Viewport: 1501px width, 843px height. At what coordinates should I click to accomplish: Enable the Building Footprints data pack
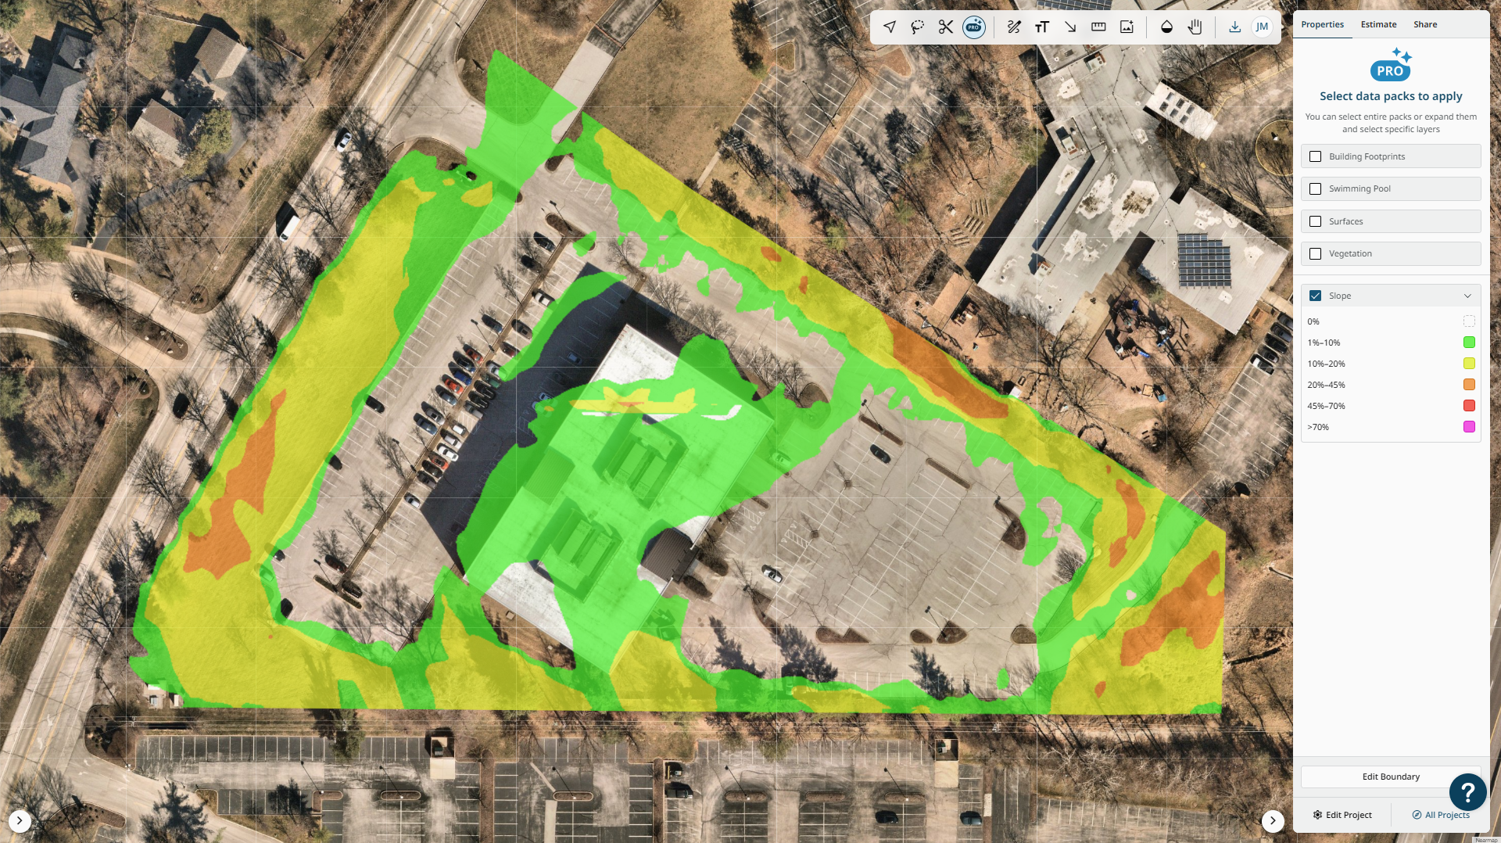point(1315,156)
